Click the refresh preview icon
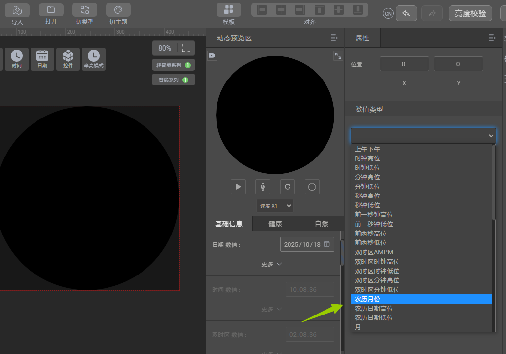Screen dimensions: 506x354 pos(288,187)
